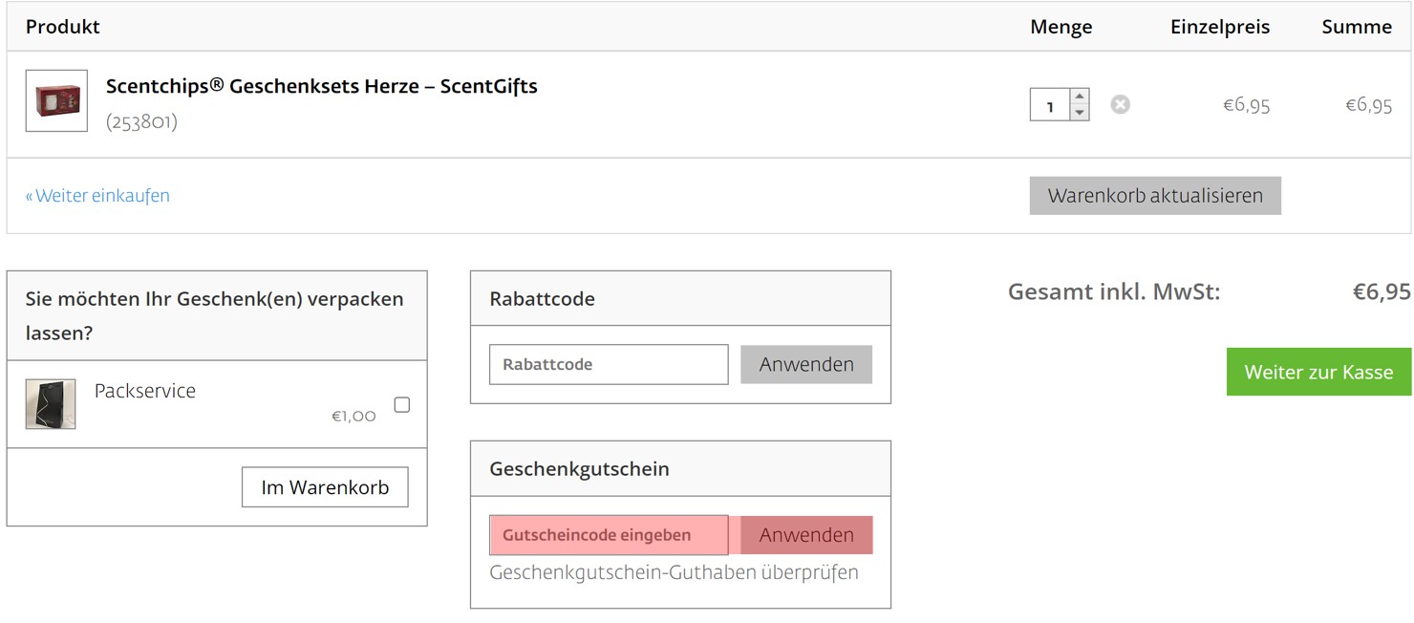Focus the Rabattcode input field
Screen dimensions: 1414x623
pyautogui.click(x=609, y=364)
